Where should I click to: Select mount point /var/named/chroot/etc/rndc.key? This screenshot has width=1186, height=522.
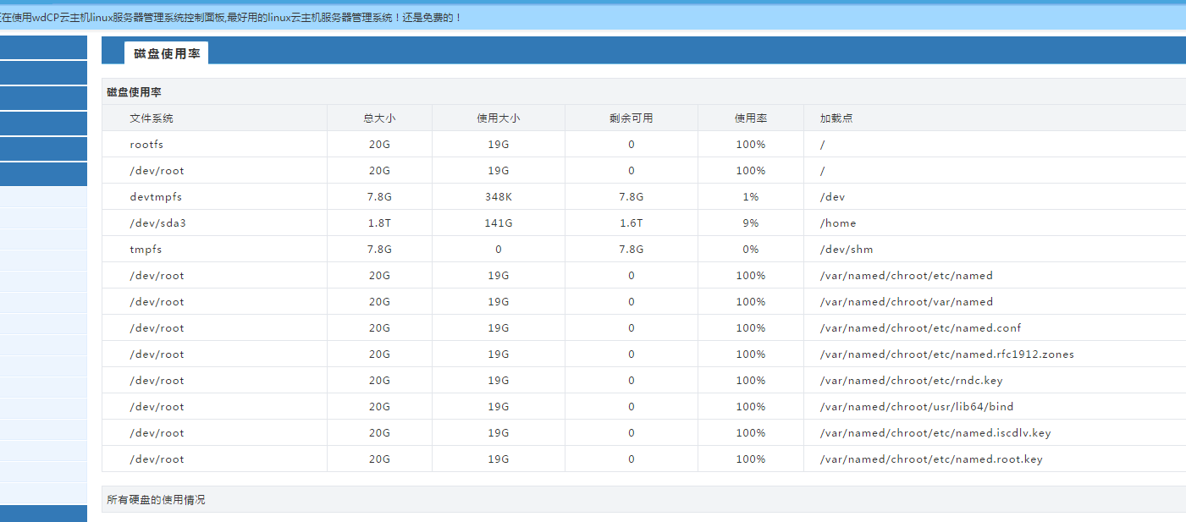911,381
